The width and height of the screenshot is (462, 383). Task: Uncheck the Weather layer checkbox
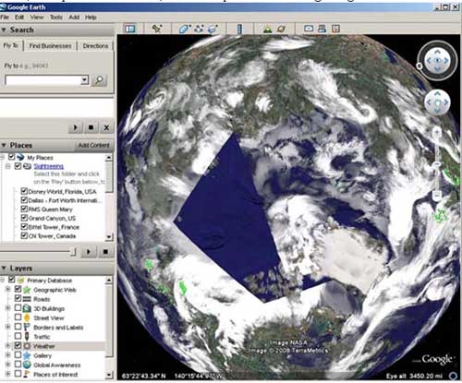pos(18,345)
